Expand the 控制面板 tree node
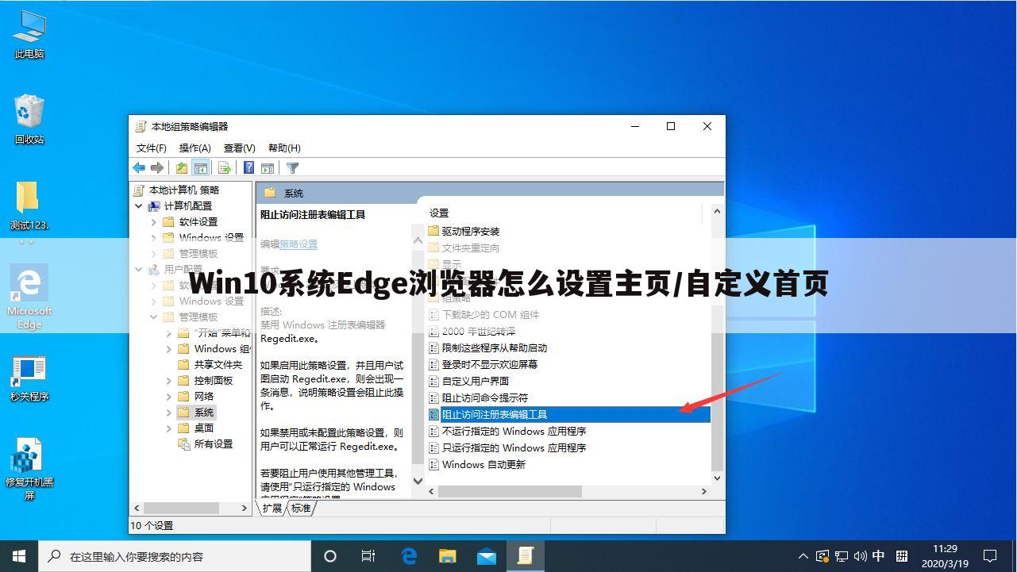 pyautogui.click(x=169, y=381)
